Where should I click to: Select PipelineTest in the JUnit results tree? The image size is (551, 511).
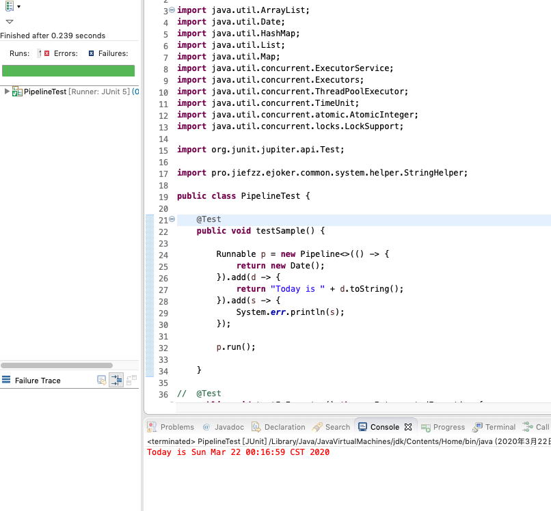[45, 92]
